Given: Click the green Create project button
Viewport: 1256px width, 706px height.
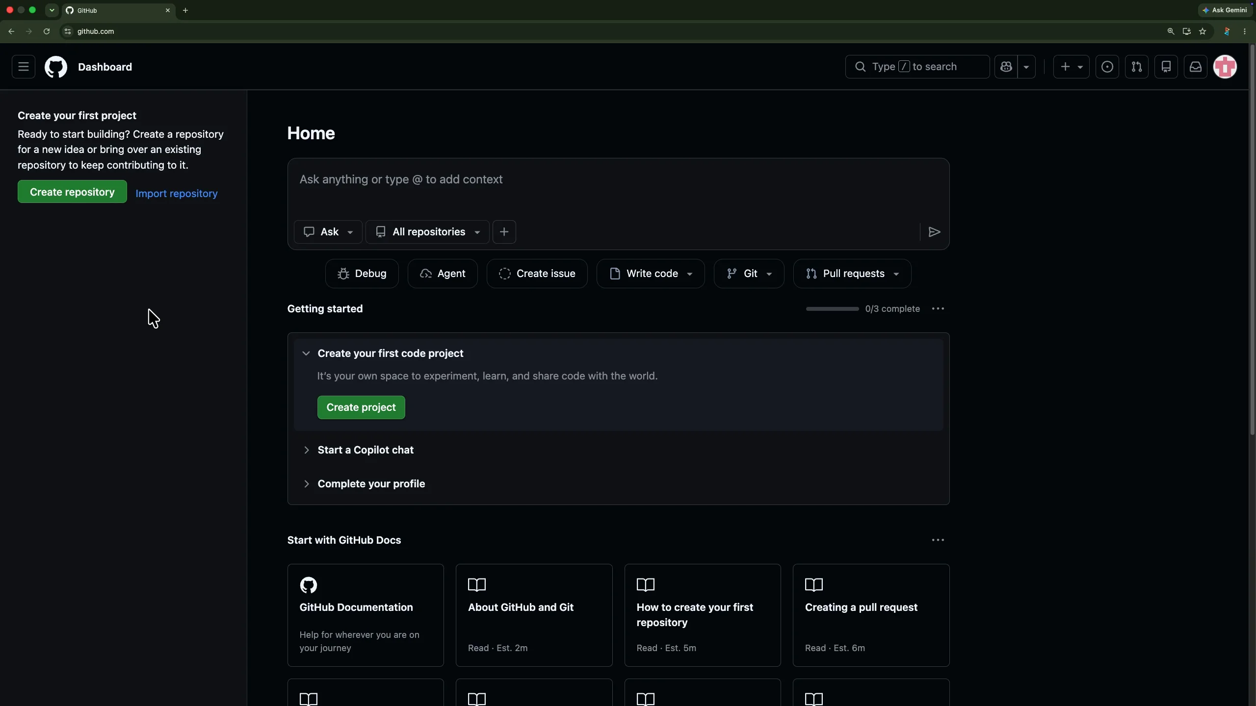Looking at the screenshot, I should (x=361, y=407).
